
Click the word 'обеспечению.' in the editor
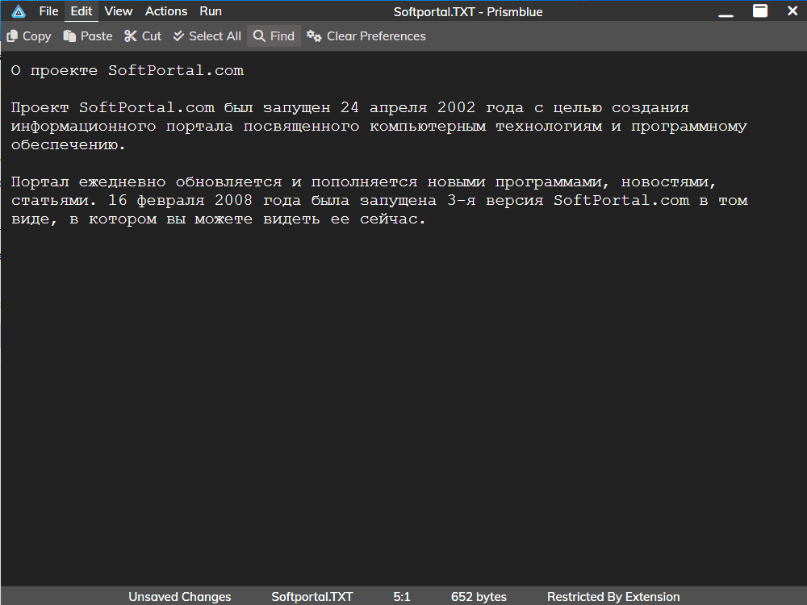(69, 145)
